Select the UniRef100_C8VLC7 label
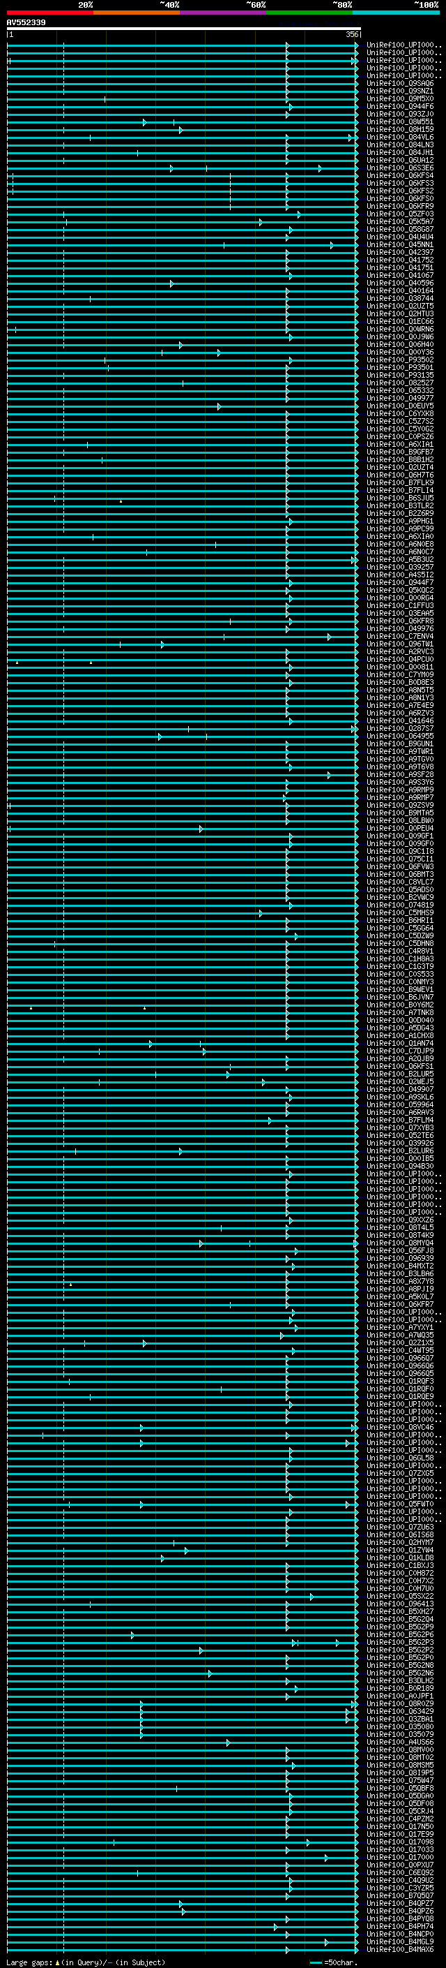The width and height of the screenshot is (446, 1968). pos(400,882)
